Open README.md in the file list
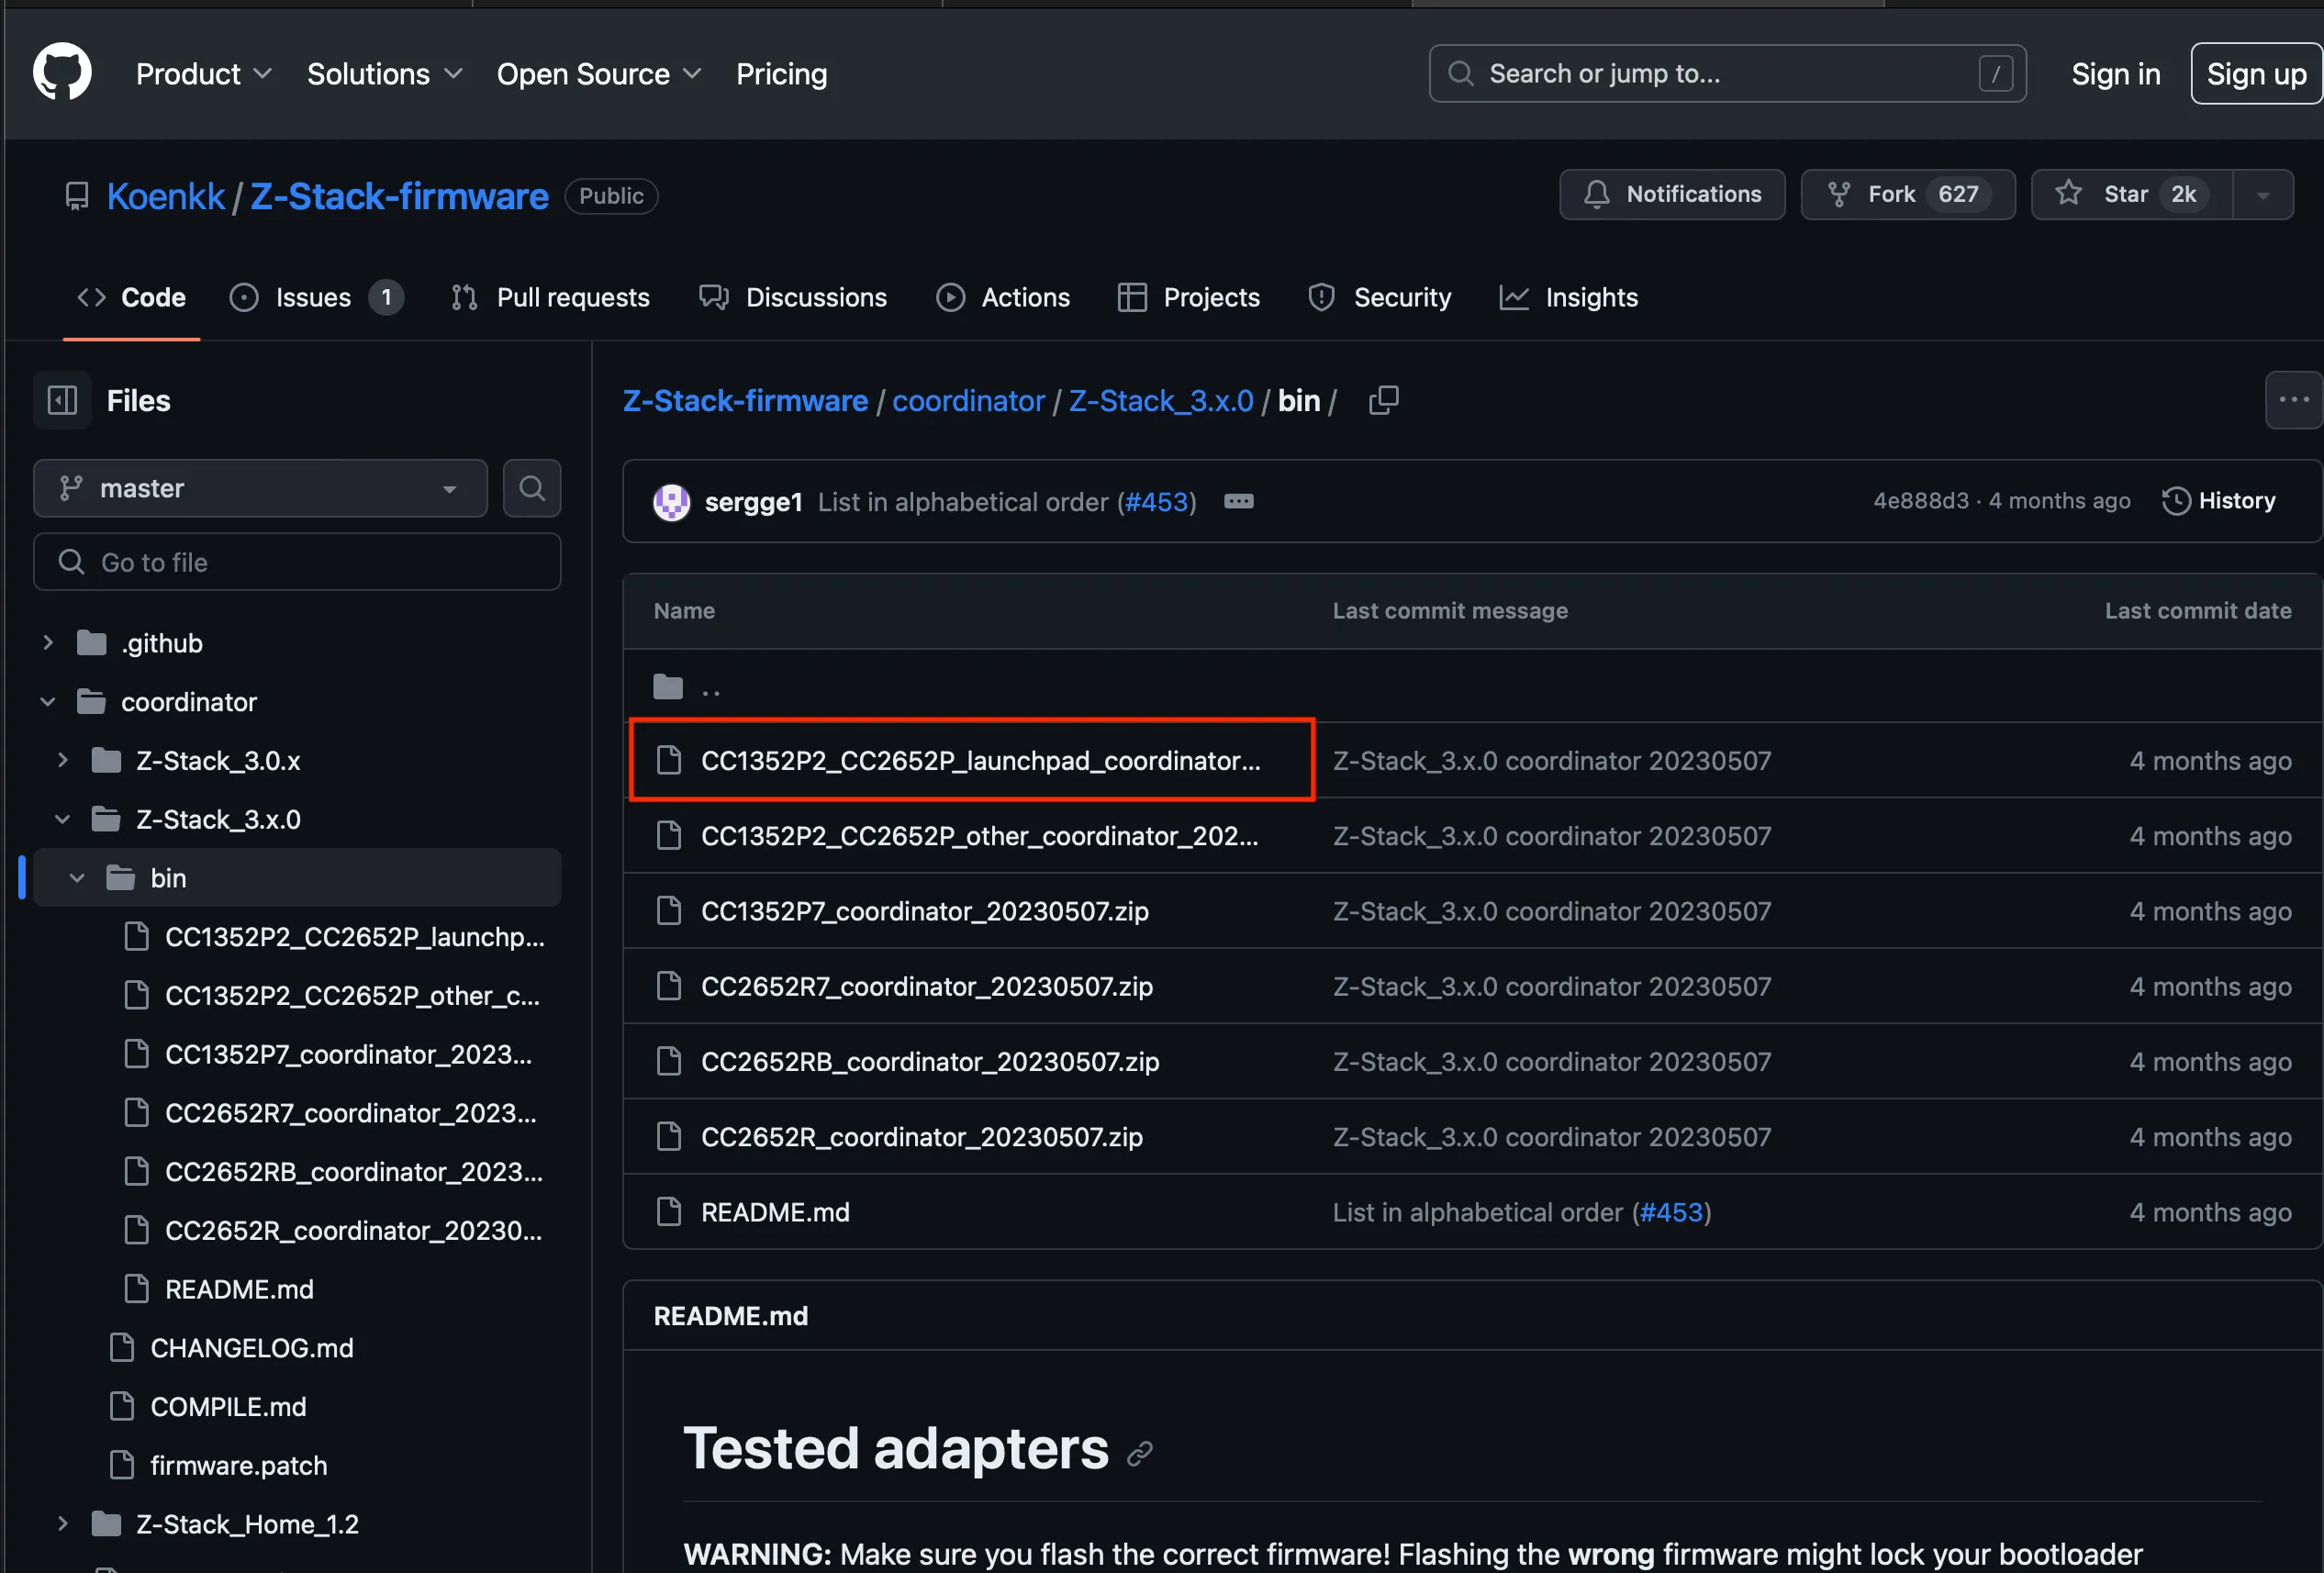 click(774, 1212)
